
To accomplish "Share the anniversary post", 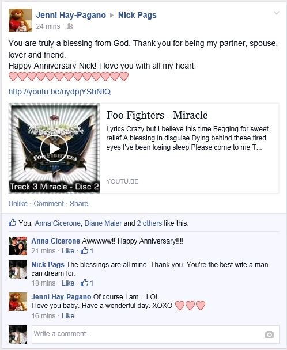I will (x=79, y=204).
